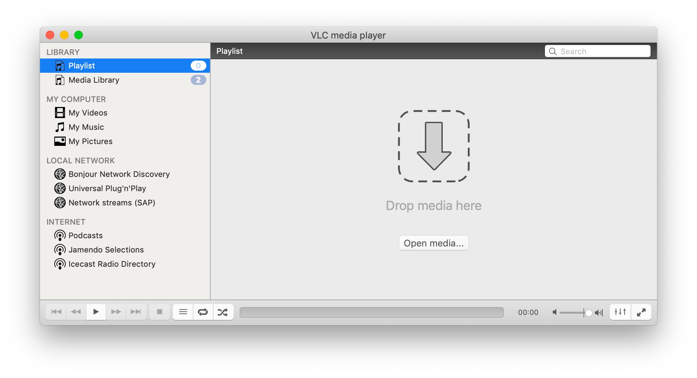
Task: Select My Music in the sidebar
Action: pos(86,127)
